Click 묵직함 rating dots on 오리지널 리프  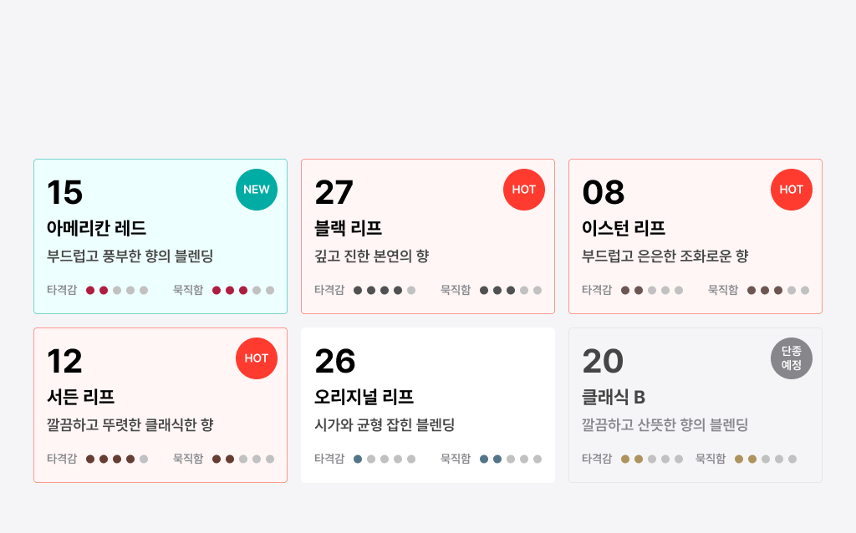click(511, 459)
